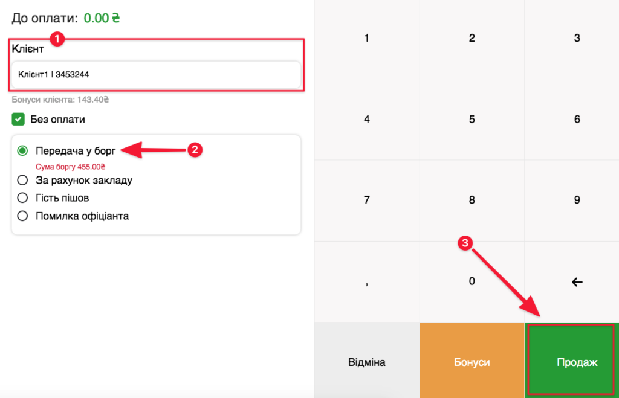Select the "Гість пішов" radio option
Image resolution: width=619 pixels, height=398 pixels.
(x=23, y=197)
